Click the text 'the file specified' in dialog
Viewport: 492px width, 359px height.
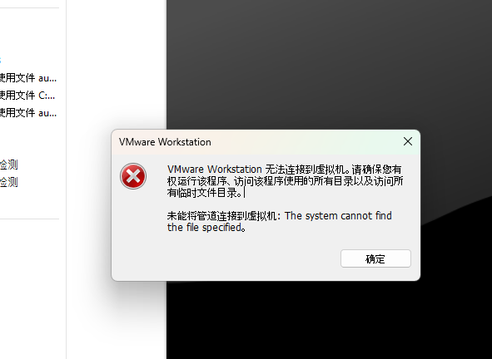206,228
